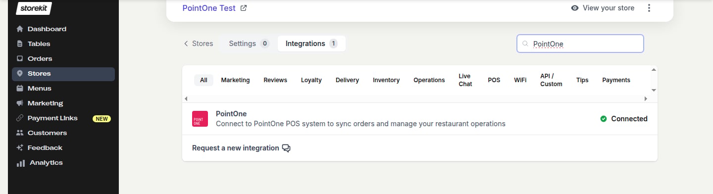The width and height of the screenshot is (713, 194).
Task: Filter integrations by Marketing category
Action: pyautogui.click(x=235, y=80)
